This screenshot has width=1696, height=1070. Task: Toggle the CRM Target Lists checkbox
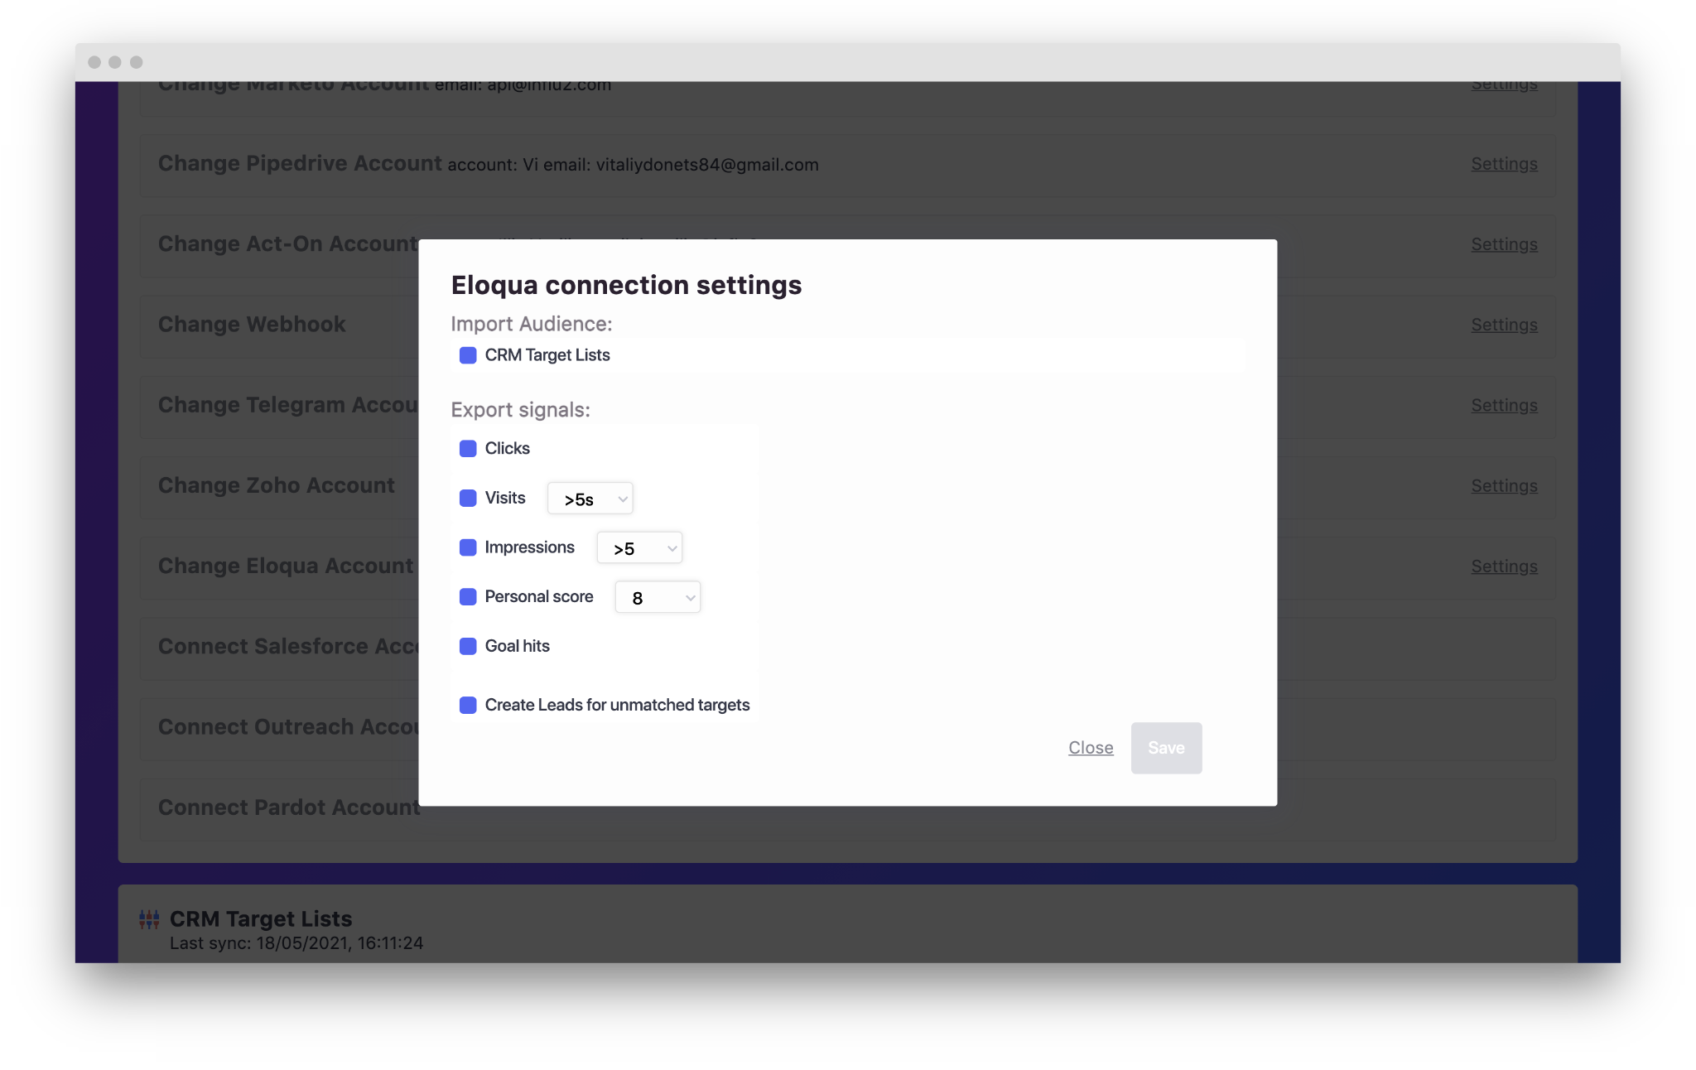[x=468, y=355]
